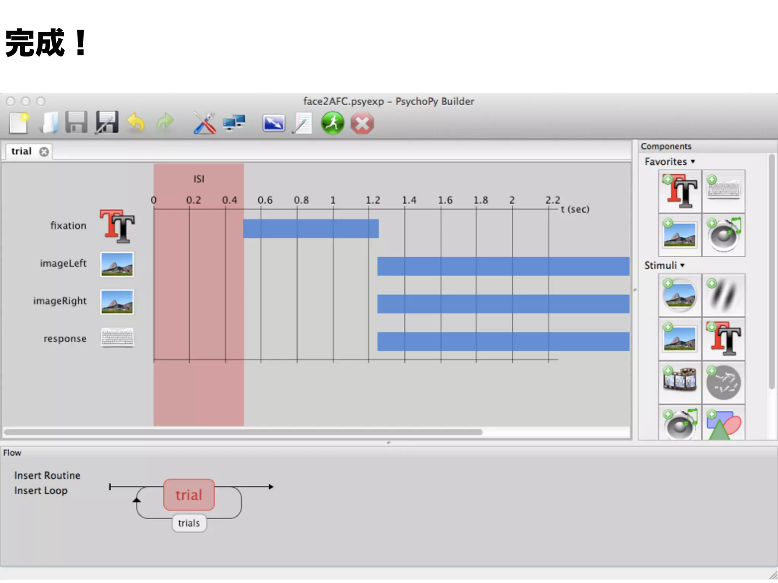
Task: Add Image component from Favorites
Action: [680, 235]
